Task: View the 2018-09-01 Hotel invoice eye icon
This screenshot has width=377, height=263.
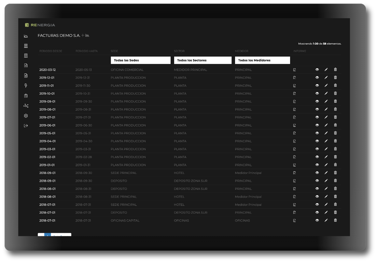Action: pos(317,173)
